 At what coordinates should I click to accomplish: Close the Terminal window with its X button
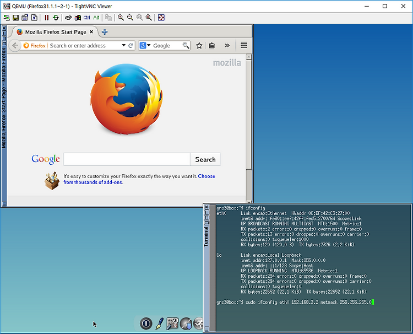click(x=206, y=207)
